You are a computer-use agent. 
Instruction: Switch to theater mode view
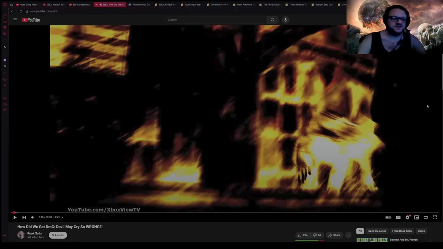(426, 218)
